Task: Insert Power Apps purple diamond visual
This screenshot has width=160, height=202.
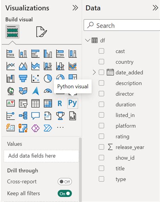Action: 35,128
